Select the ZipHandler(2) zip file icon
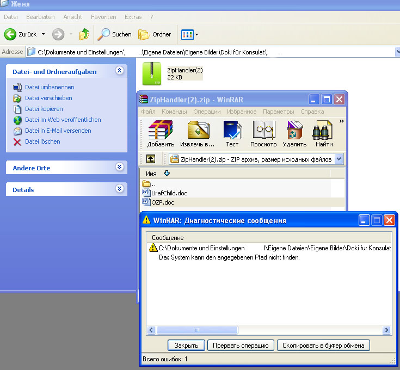 152,73
